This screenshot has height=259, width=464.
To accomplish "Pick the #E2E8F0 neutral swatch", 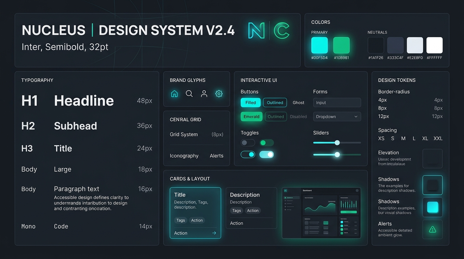I will pos(415,45).
